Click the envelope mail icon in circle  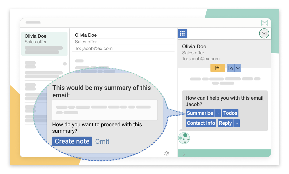[x=264, y=33]
